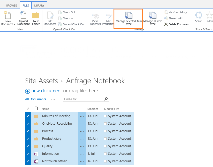
Task: Select the All Documents view
Action: point(36,99)
